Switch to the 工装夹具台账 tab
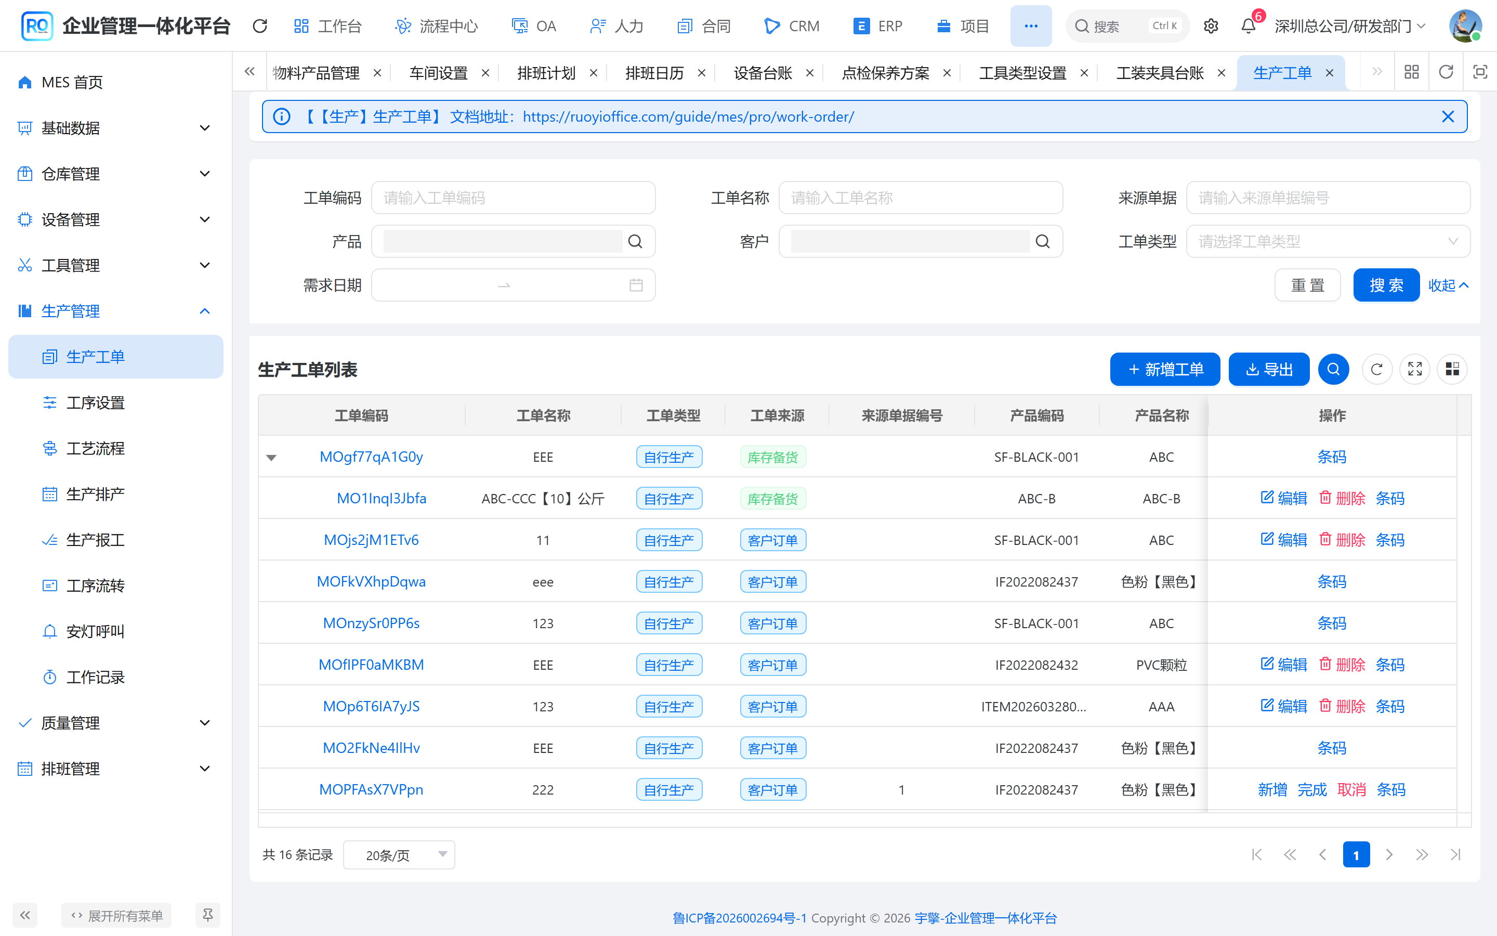The width and height of the screenshot is (1497, 936). [1160, 73]
